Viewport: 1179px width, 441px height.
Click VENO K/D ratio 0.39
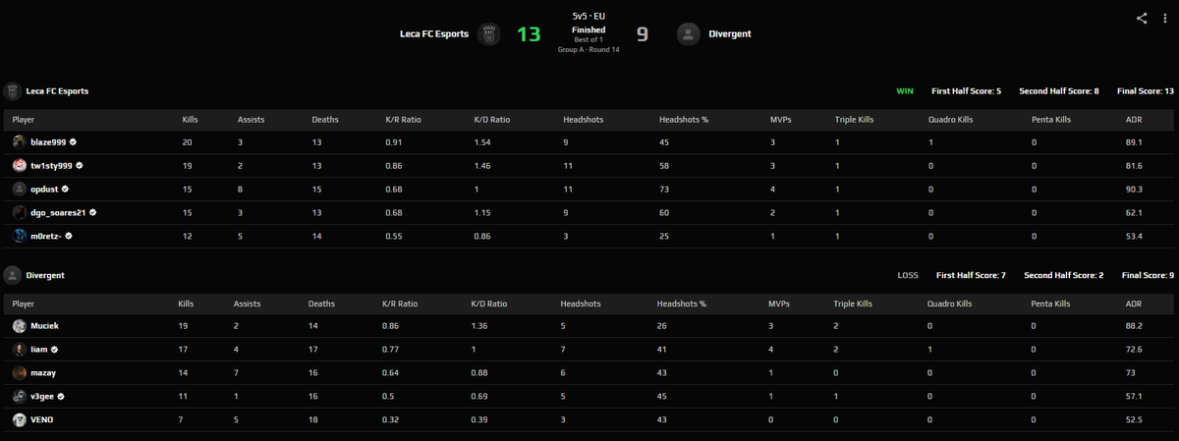pos(480,419)
